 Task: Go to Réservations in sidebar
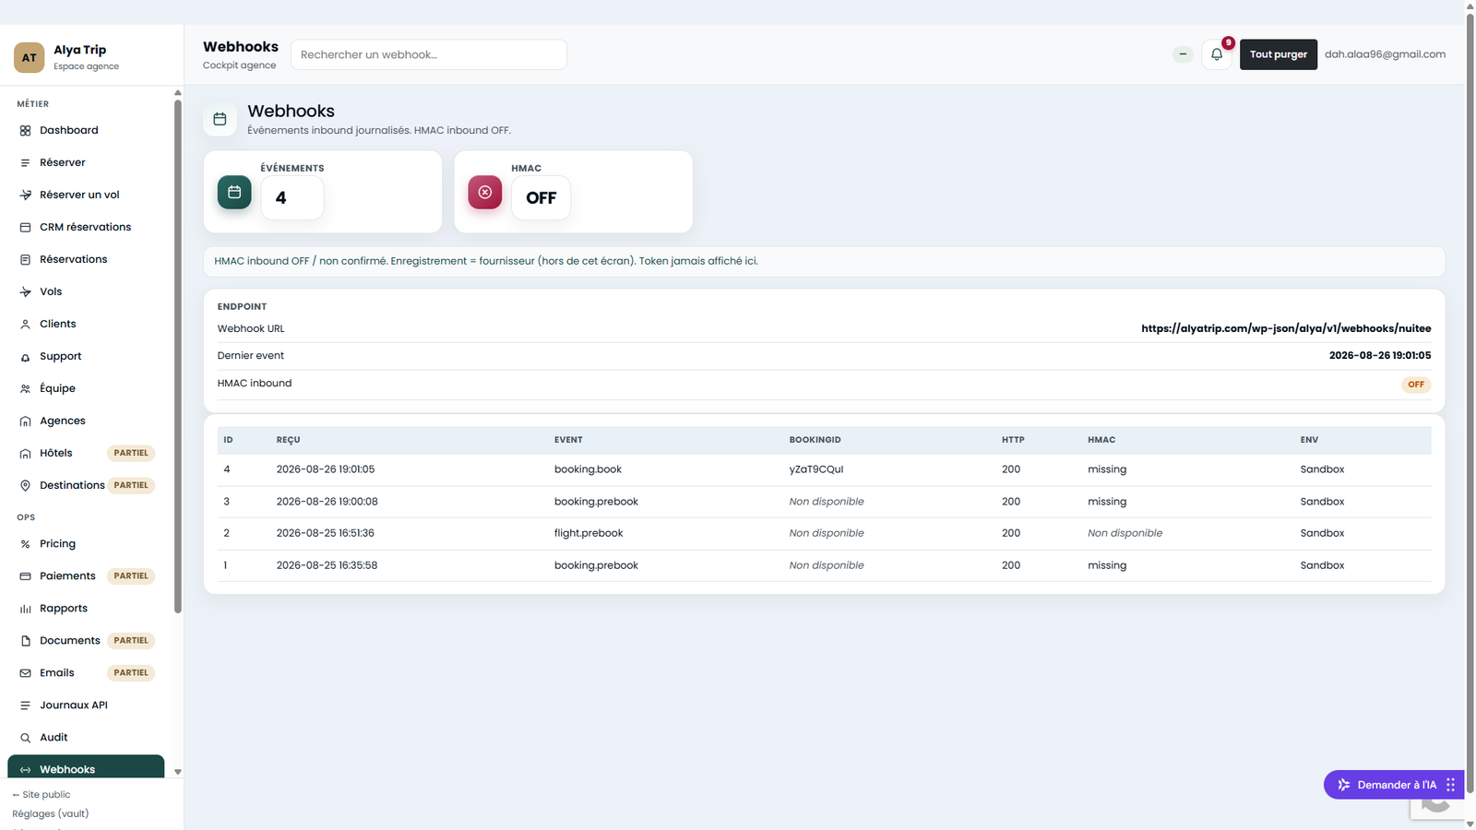[x=86, y=260]
